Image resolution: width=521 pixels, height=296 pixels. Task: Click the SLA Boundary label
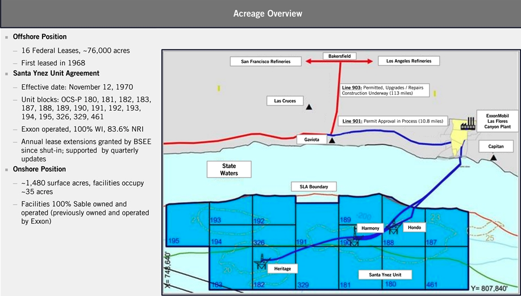[x=314, y=186]
